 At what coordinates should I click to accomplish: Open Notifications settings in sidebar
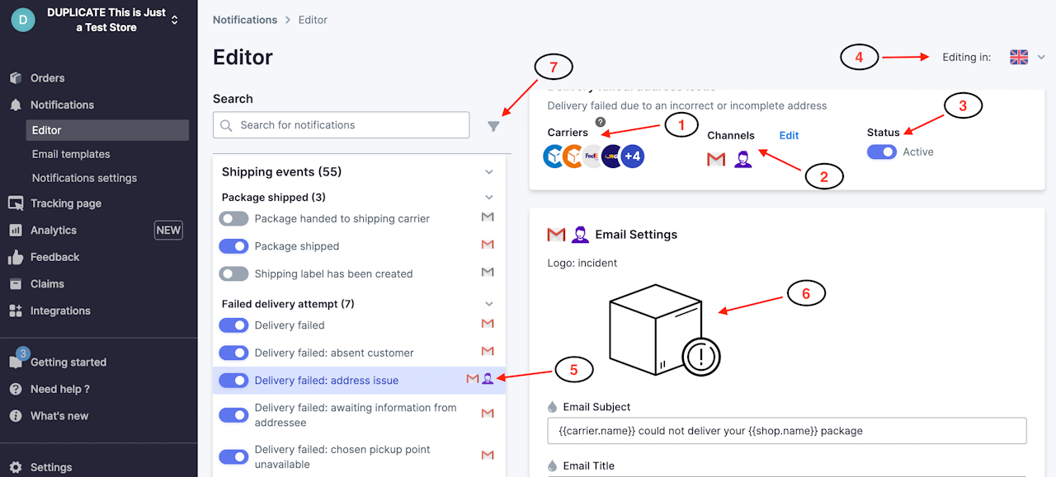tap(84, 178)
